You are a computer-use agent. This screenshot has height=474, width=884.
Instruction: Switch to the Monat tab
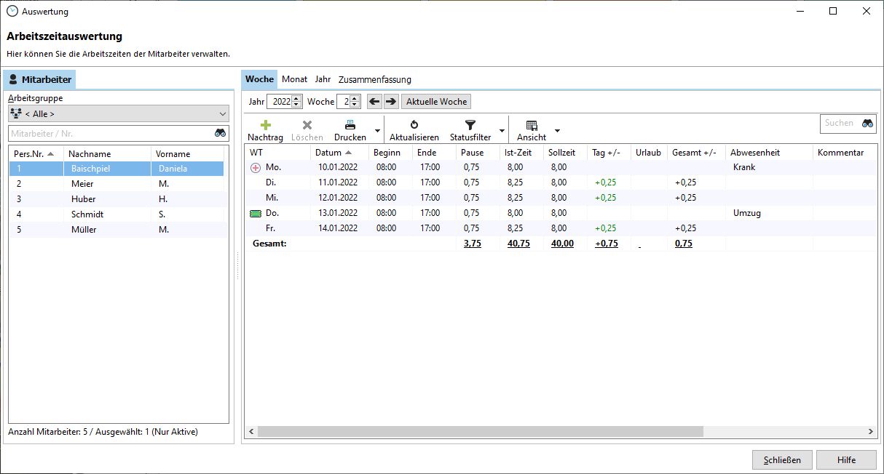294,79
